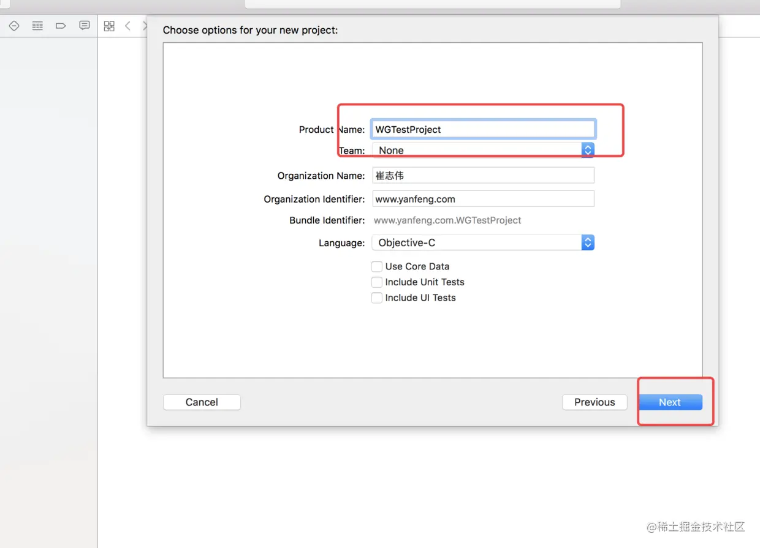Click the Previous button
760x548 pixels.
pyautogui.click(x=595, y=402)
